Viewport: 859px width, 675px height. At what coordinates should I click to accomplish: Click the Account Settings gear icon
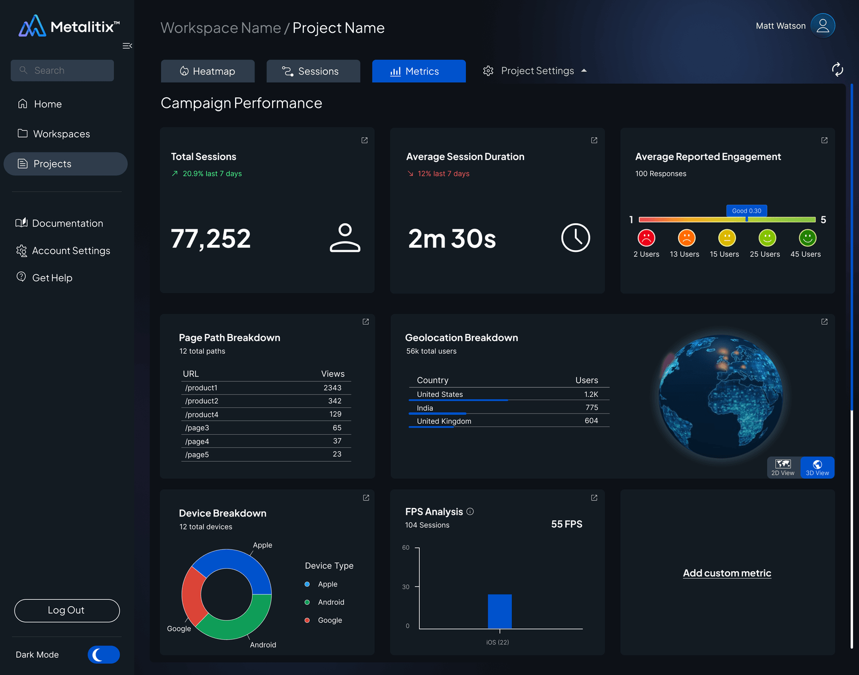(21, 250)
